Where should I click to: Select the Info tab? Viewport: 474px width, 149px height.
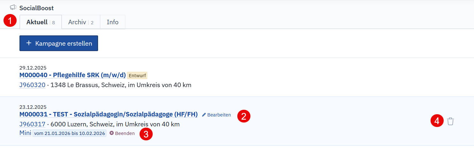pyautogui.click(x=112, y=22)
